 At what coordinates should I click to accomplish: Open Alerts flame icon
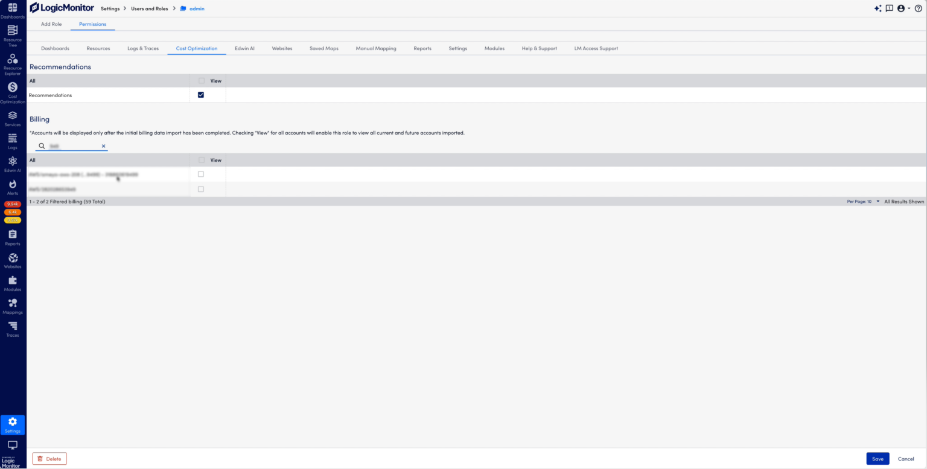pos(12,187)
